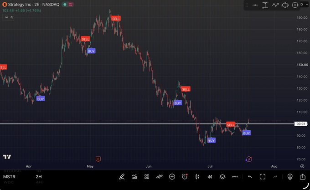
Task: Select the SELL signal near 170 in May
Action: click(85, 39)
